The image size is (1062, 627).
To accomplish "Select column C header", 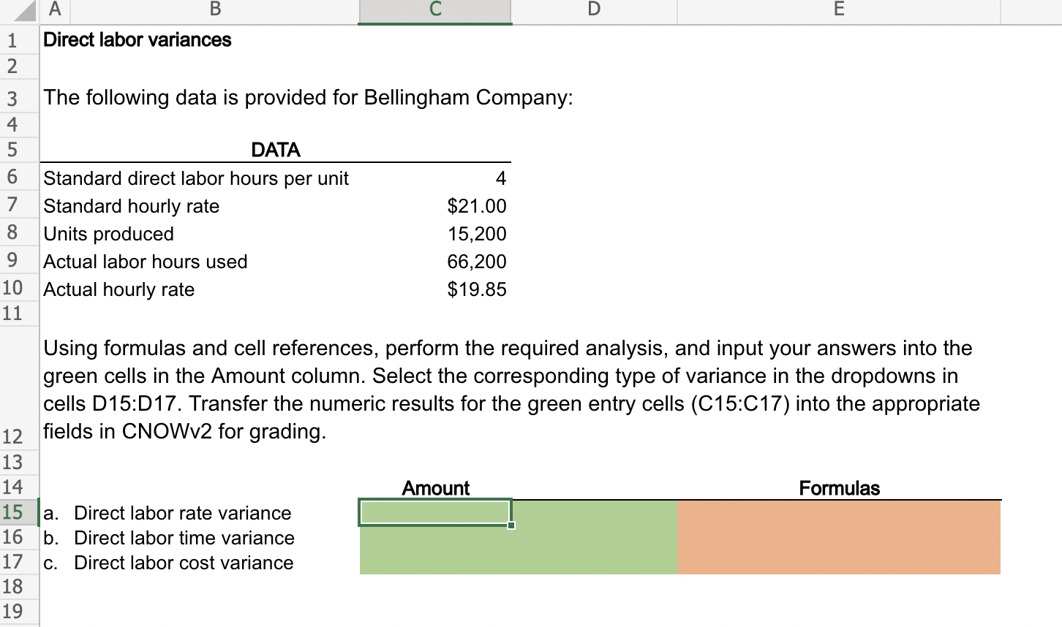I will point(434,10).
